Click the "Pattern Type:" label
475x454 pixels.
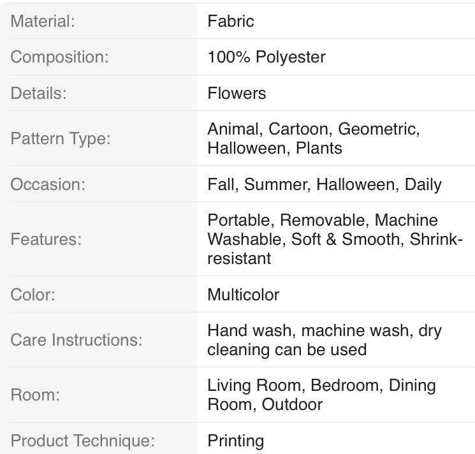[61, 138]
